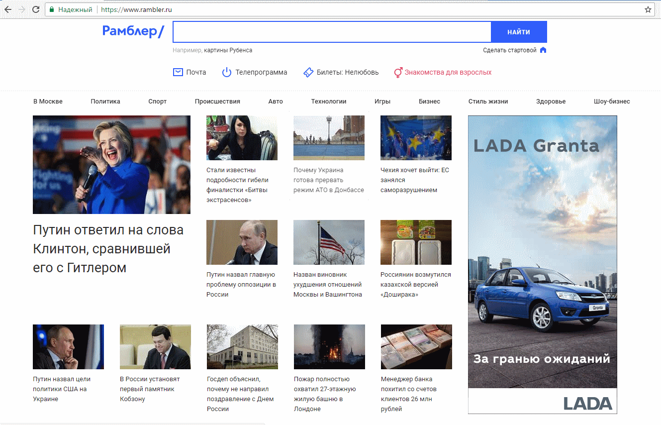Open Россиянин возмутился казахской версией headline

(416, 285)
